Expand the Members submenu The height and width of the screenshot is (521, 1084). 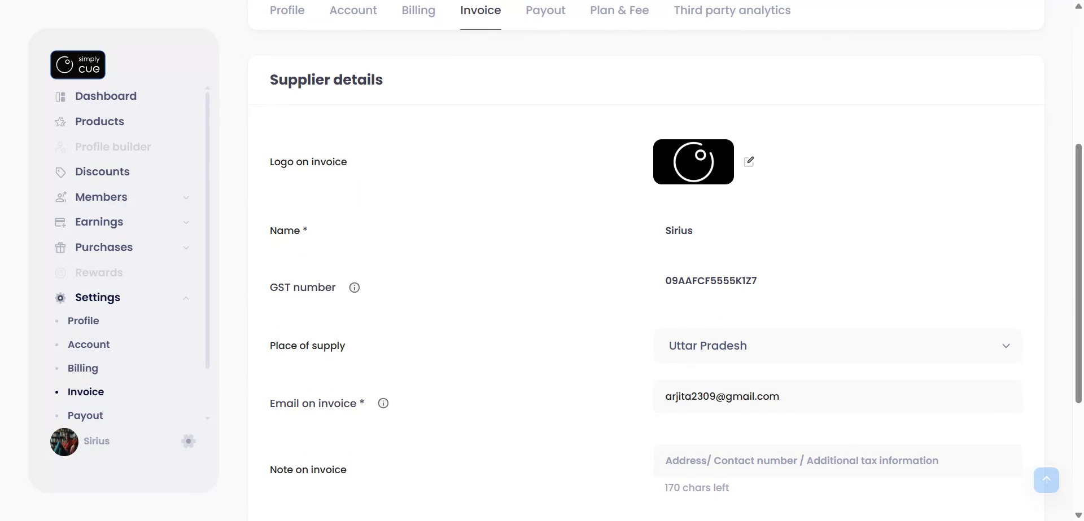(x=186, y=197)
